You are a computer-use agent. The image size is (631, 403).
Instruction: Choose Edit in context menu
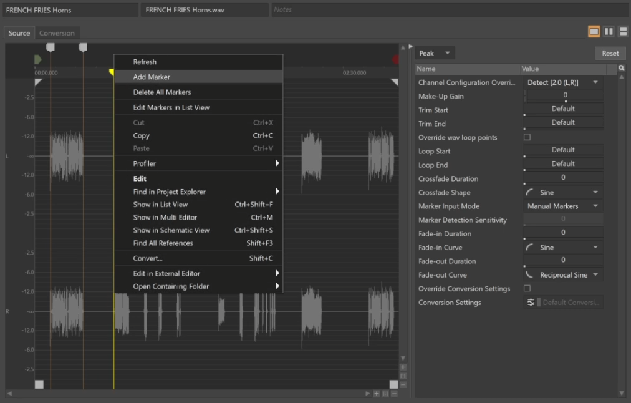pos(198,178)
